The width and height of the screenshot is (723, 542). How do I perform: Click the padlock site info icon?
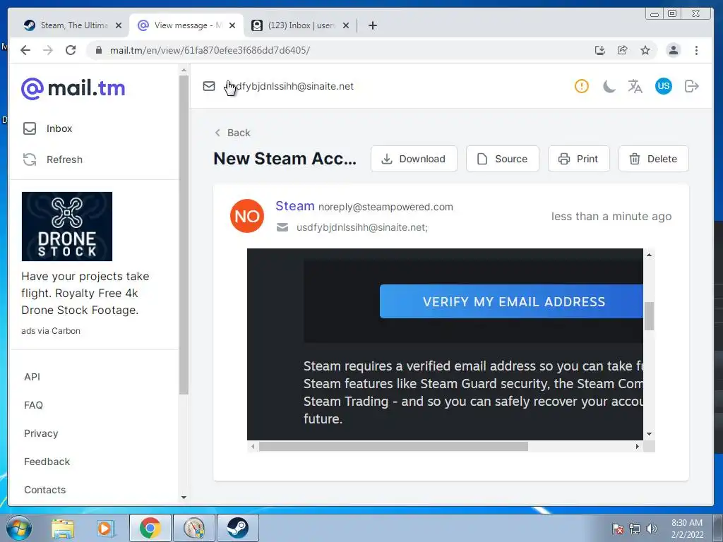click(x=99, y=50)
